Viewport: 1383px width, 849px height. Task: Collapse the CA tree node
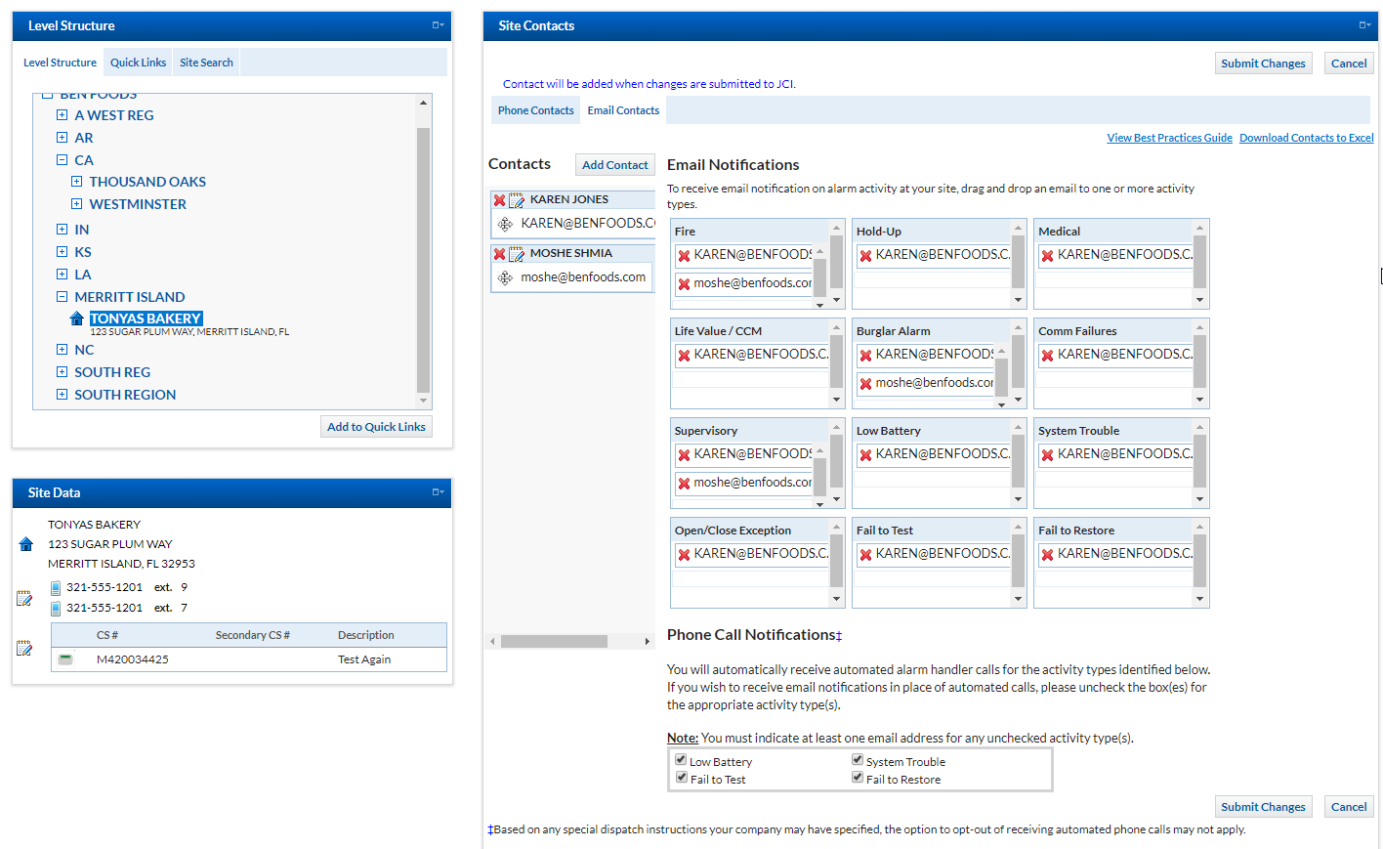(x=62, y=160)
